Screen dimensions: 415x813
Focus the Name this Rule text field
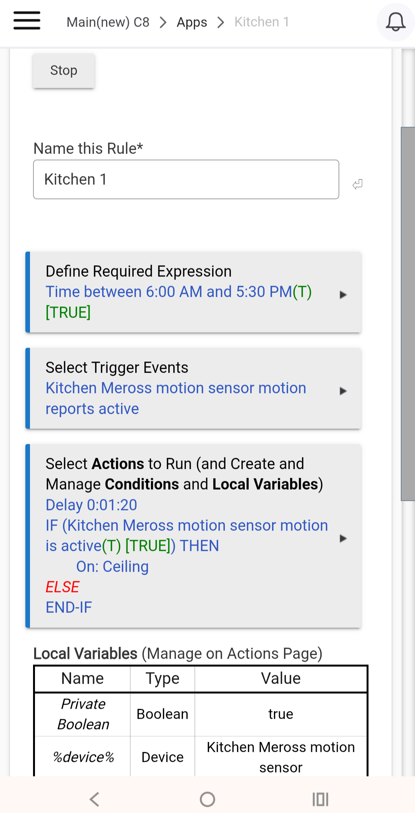(186, 179)
